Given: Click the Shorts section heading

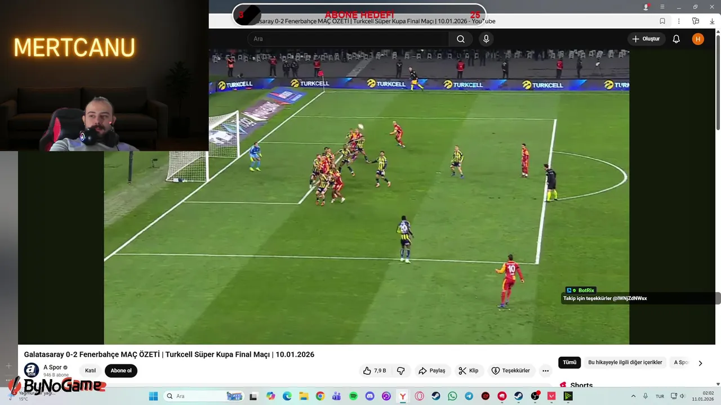Looking at the screenshot, I should coord(581,385).
